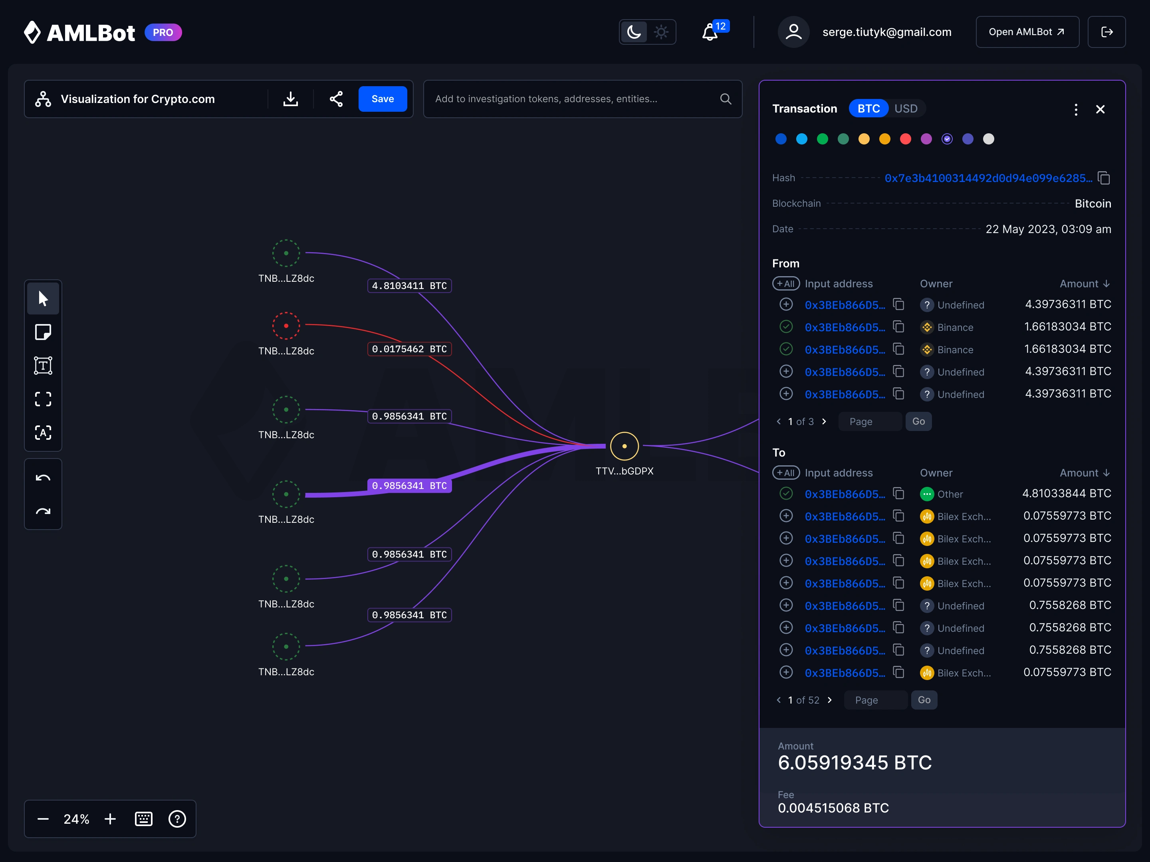Screen dimensions: 1150x862
Task: Click the share visualization icon
Action: 336,99
